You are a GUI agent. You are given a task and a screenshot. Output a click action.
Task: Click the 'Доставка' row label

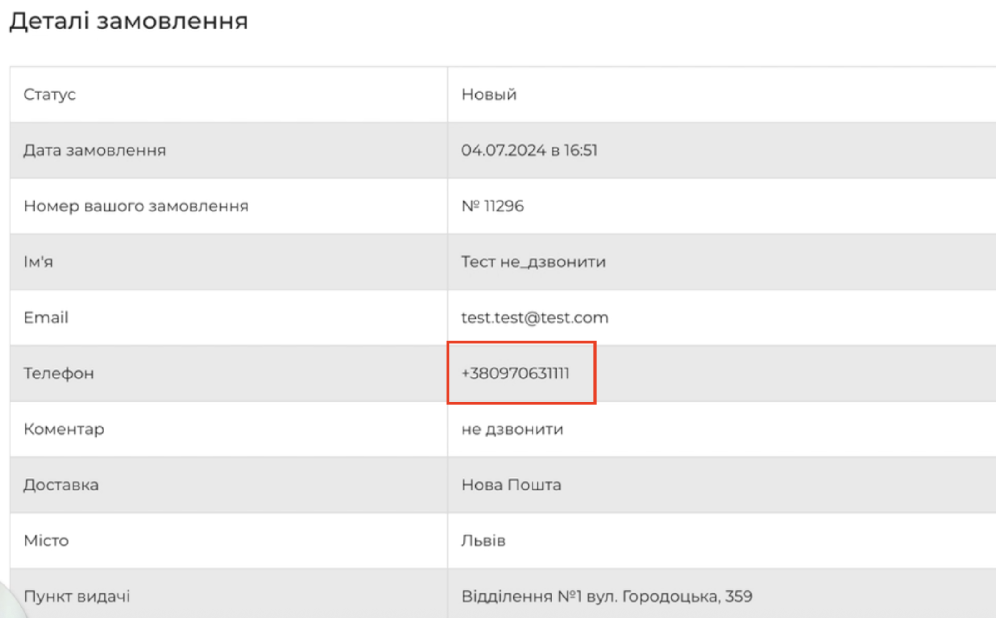click(61, 485)
